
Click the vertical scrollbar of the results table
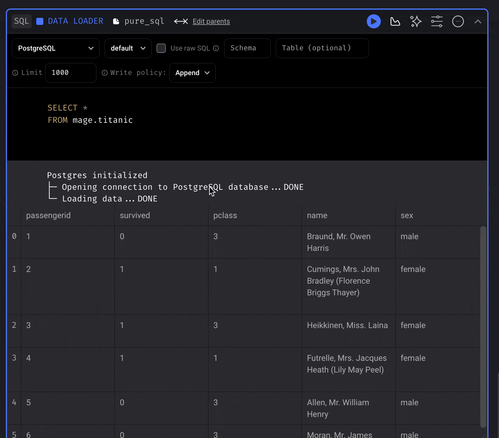pyautogui.click(x=483, y=326)
